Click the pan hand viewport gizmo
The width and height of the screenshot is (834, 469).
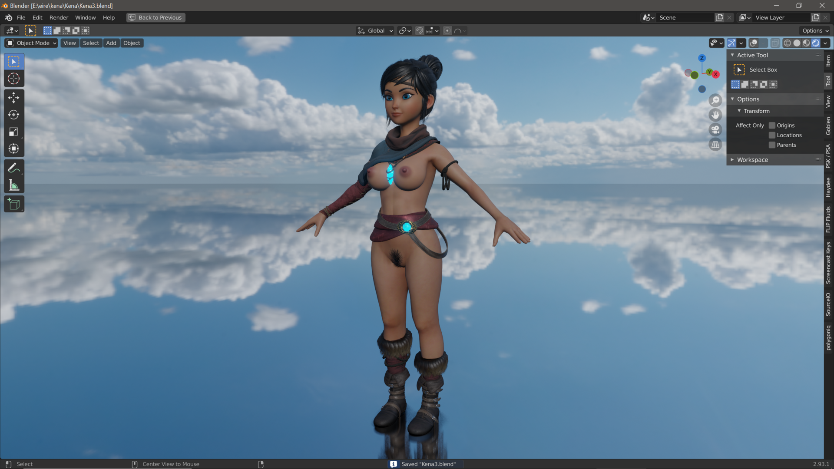click(715, 115)
